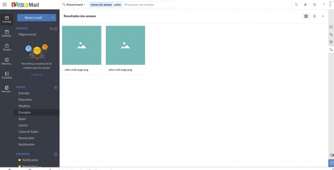Open leaf icon in right sidebar
334x170 pixels.
tap(331, 42)
